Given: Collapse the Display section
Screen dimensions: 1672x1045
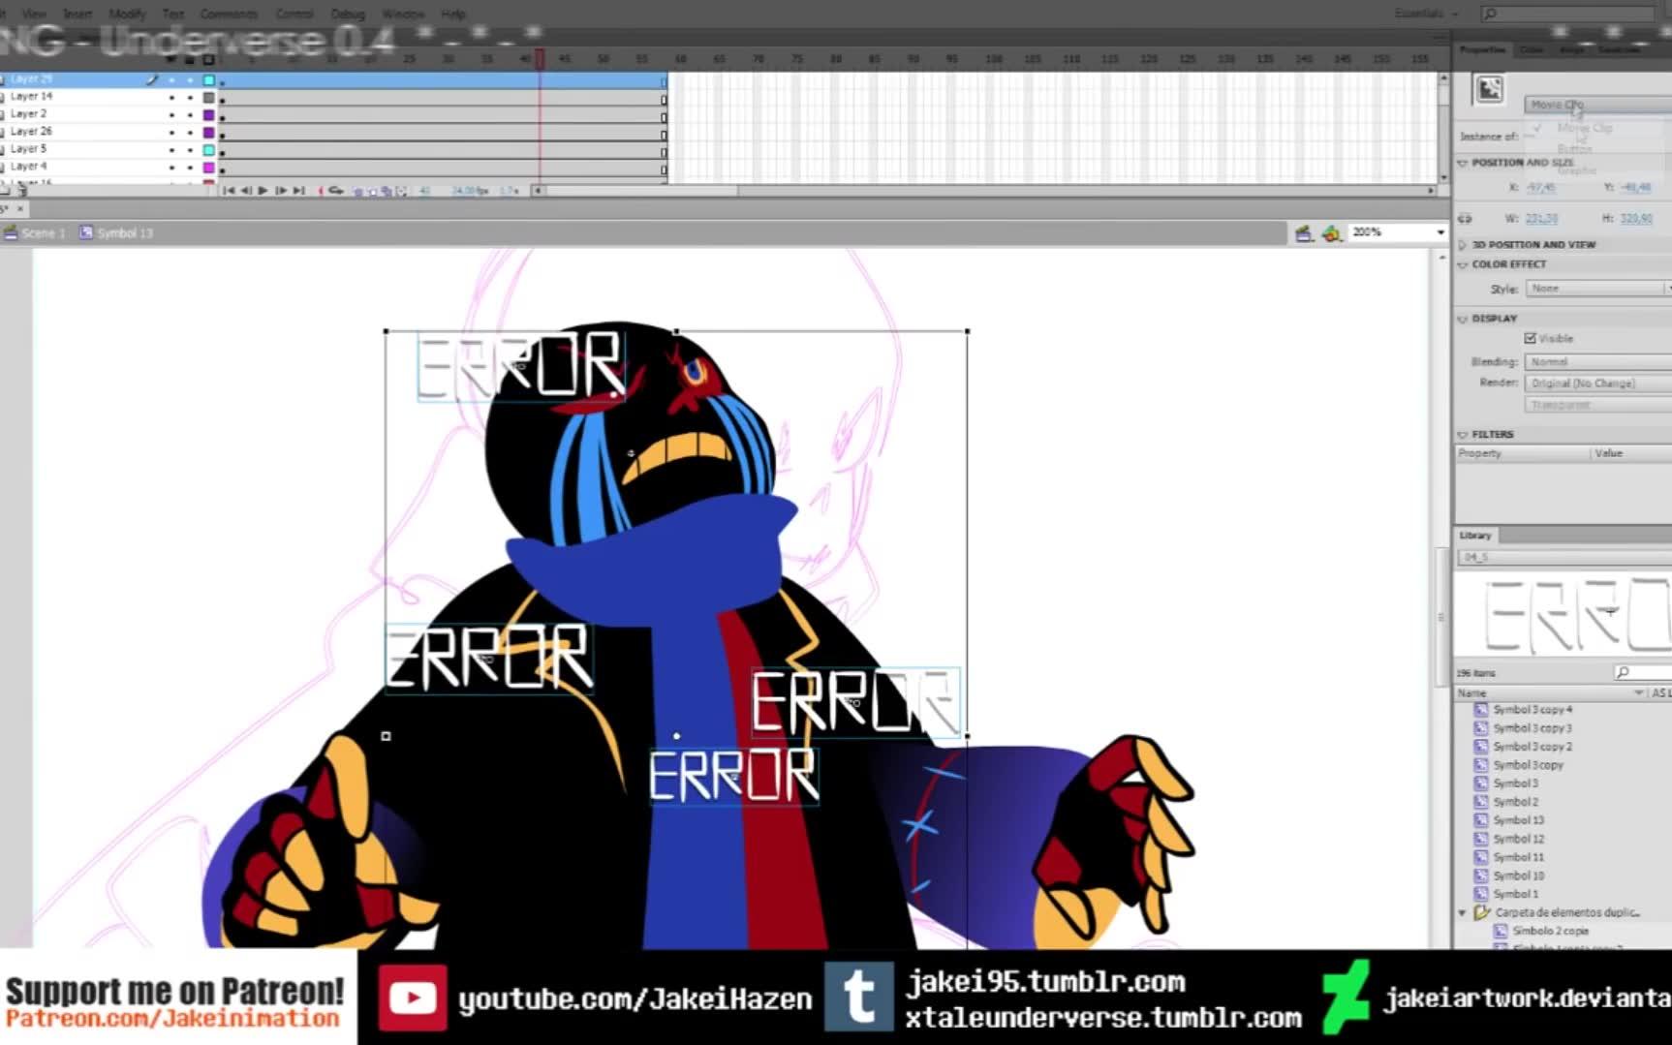Looking at the screenshot, I should 1463,319.
